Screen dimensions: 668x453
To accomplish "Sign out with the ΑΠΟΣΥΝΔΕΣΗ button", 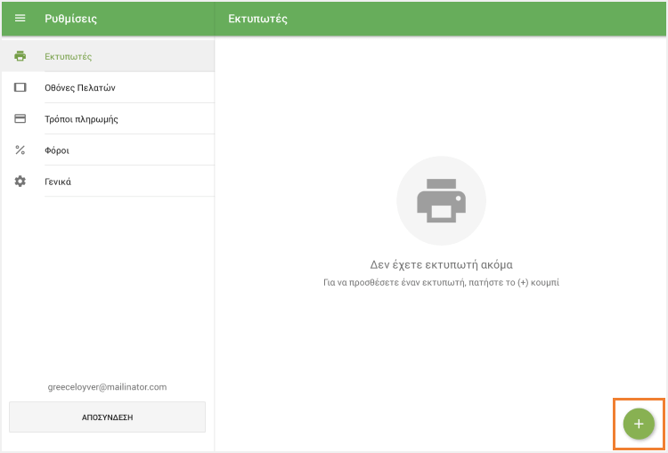I will pos(108,417).
